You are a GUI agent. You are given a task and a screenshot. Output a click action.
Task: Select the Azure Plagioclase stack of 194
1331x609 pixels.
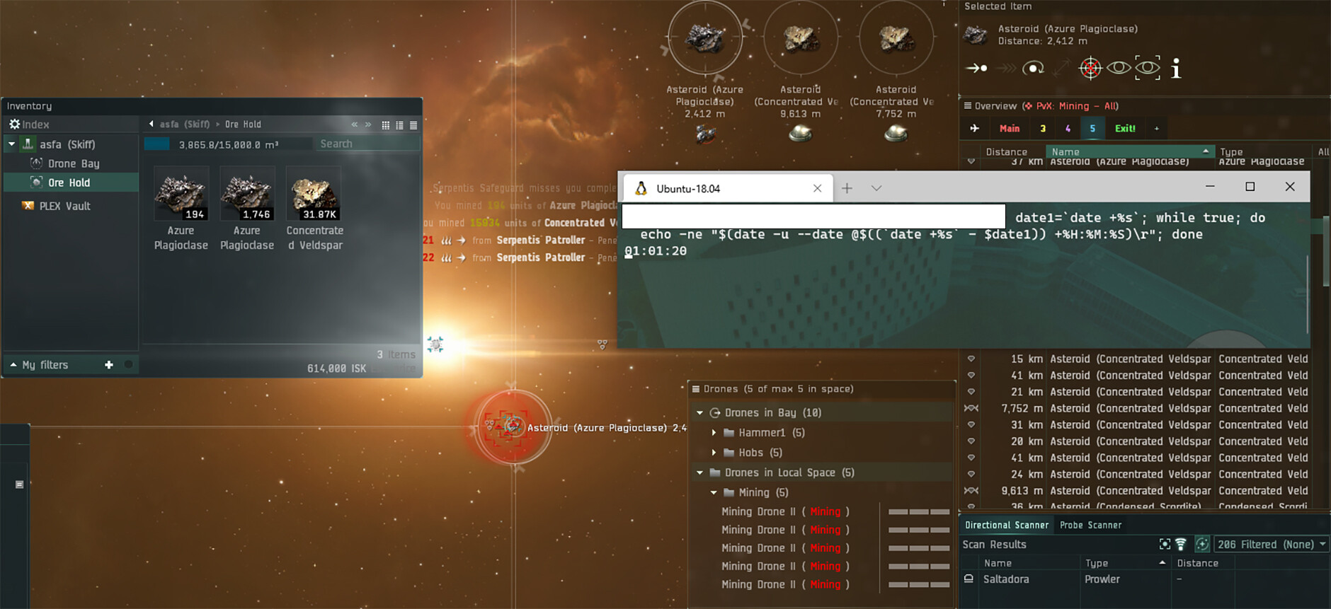pyautogui.click(x=181, y=209)
